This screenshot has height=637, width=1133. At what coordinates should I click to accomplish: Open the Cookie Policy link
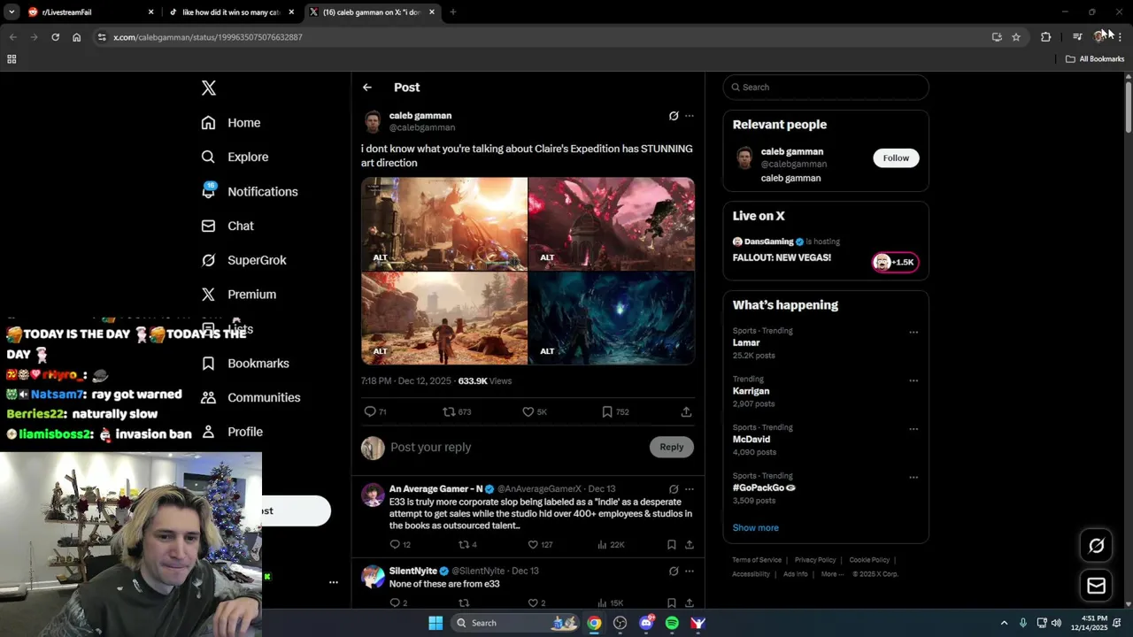click(x=869, y=560)
